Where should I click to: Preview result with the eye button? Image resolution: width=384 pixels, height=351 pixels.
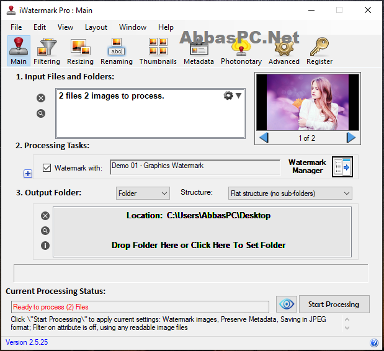(x=287, y=304)
